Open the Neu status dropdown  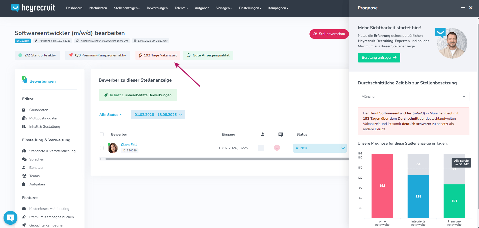[320, 148]
